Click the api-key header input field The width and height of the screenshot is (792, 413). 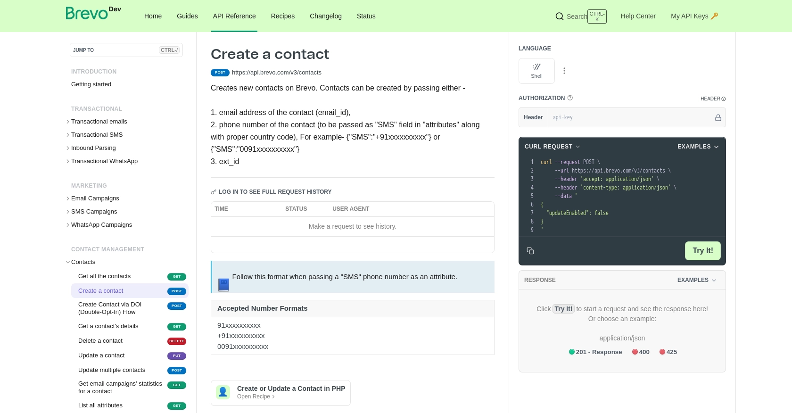[631, 117]
